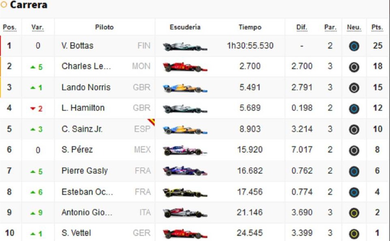Click V. Bottas's Mercedes car icon
Viewport: 390px width, 241px height.
(x=185, y=47)
